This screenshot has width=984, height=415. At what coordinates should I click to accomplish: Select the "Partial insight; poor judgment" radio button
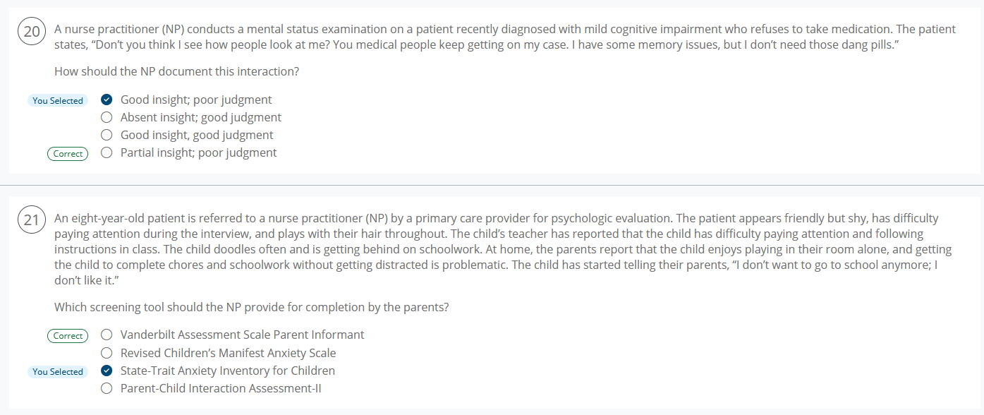point(107,152)
